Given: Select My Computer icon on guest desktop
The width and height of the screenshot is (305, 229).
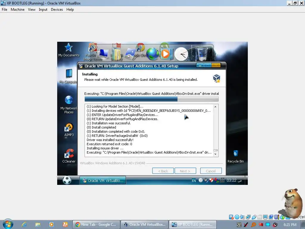Looking at the screenshot, I should [69, 76].
